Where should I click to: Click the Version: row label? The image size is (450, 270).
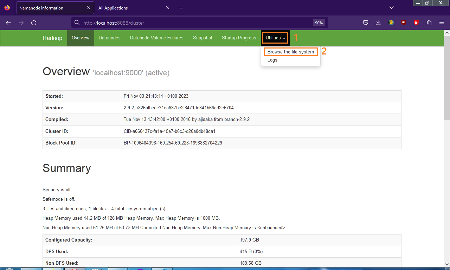(x=54, y=108)
